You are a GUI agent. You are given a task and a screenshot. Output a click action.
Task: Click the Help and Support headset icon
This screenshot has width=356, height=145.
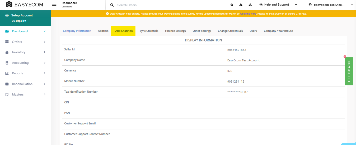[x=261, y=4]
